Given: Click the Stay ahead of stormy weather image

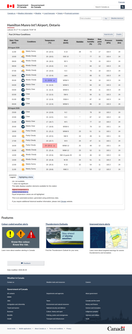Looking at the screenshot, I should (x=65, y=237).
